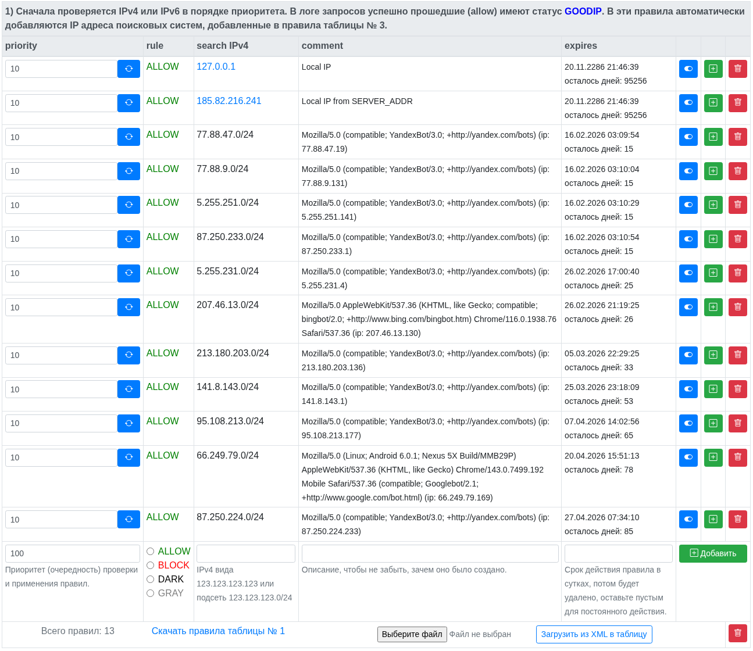Toggle the 95.108.213.0/24 rule switch
The height and width of the screenshot is (651, 753).
[688, 423]
